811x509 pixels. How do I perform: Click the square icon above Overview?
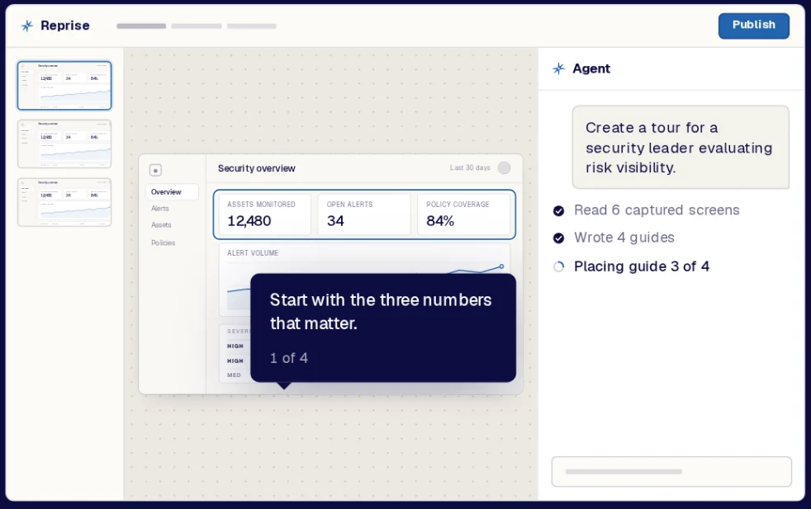[155, 170]
